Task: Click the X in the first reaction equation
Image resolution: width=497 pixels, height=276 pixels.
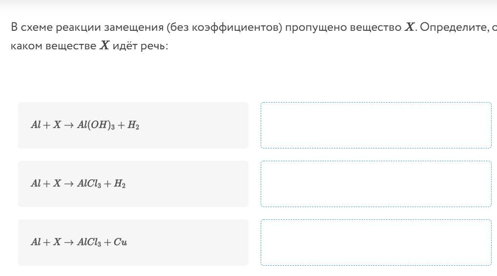Action: click(57, 125)
